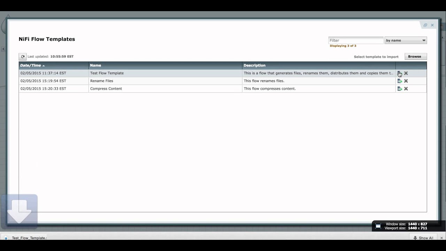Viewport: 446px width, 251px height.
Task: Click the 02/05/2015 15:20:33 EST timestamp
Action: (x=43, y=89)
